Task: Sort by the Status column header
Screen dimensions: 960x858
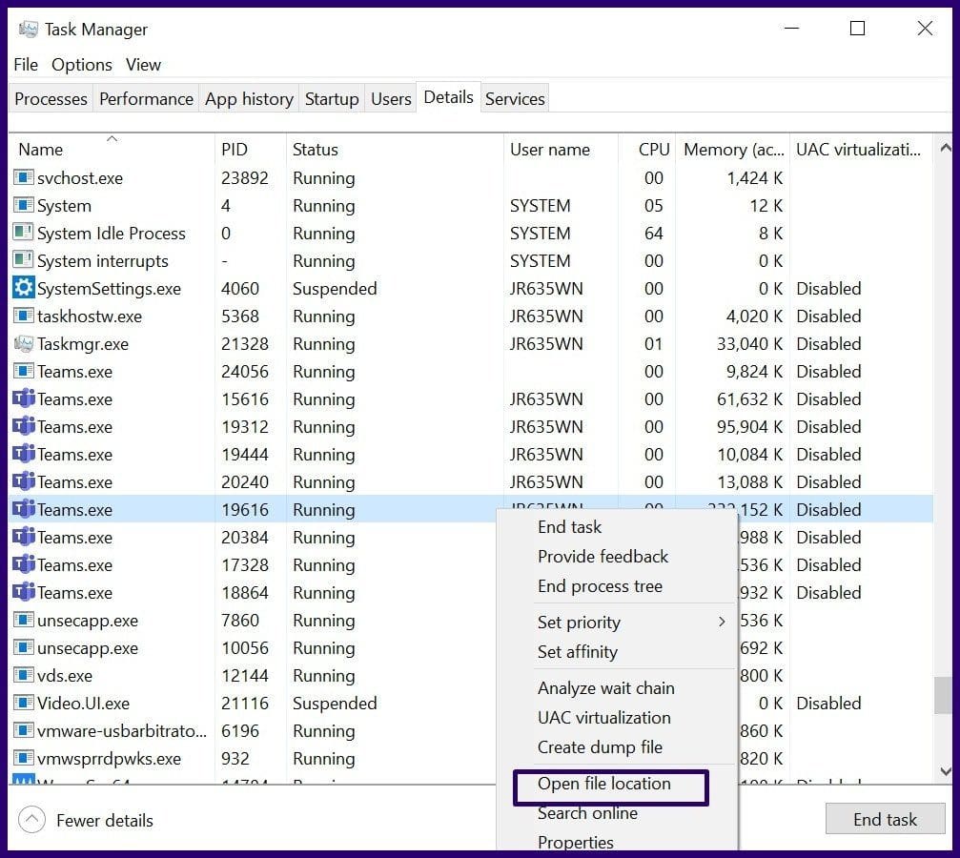Action: [395, 149]
